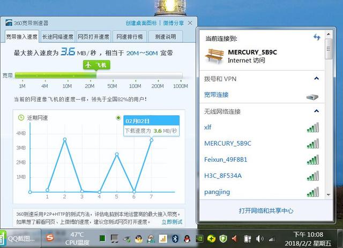Screen dimensions: 343x248
Task: Collapse the 拨号和 VPN section
Action: pyautogui.click(x=316, y=79)
